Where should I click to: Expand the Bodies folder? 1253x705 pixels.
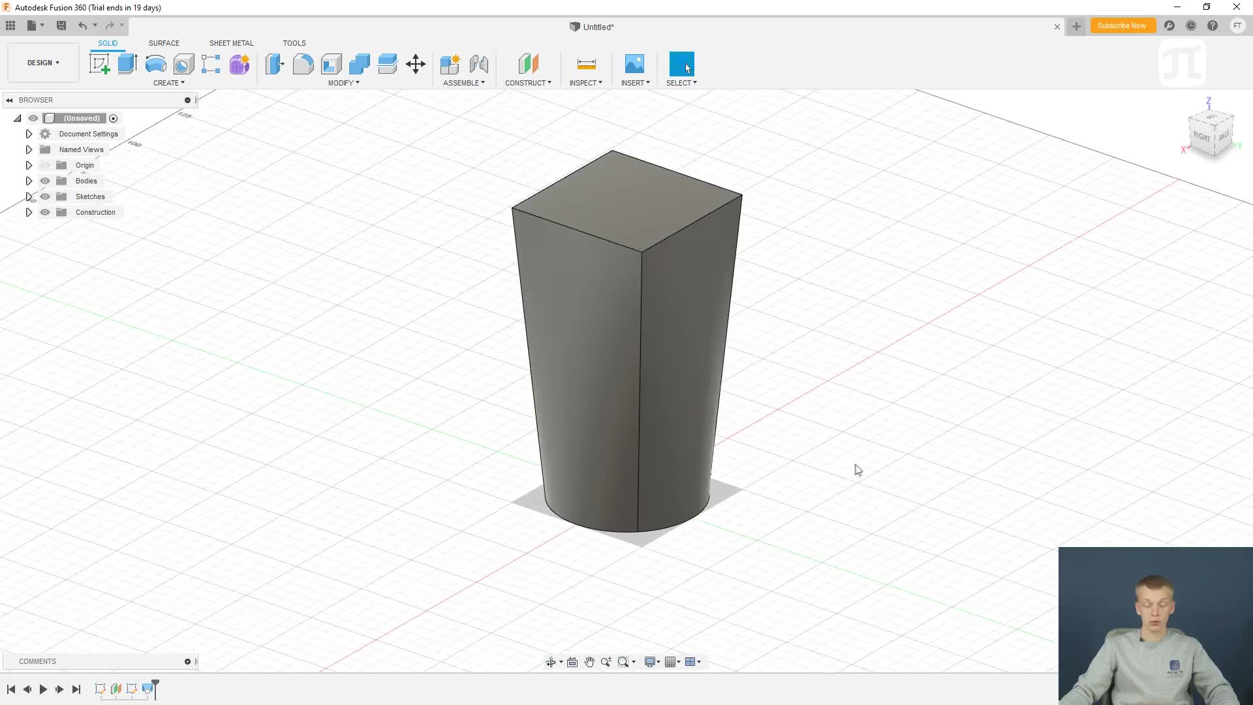click(x=29, y=181)
